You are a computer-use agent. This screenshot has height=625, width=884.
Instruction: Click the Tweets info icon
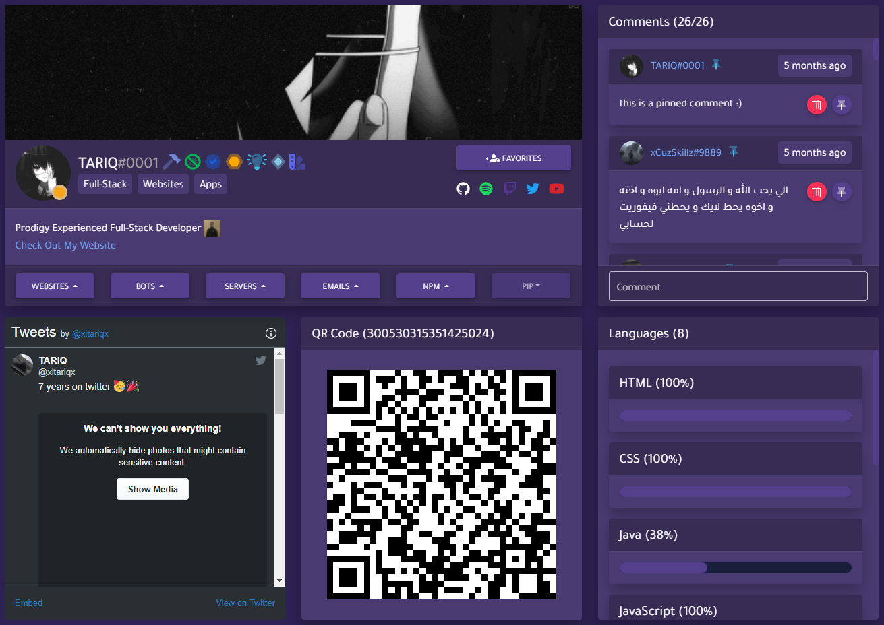(271, 333)
